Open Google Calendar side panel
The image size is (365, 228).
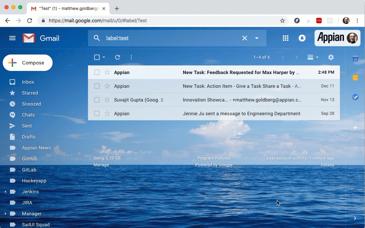(355, 59)
